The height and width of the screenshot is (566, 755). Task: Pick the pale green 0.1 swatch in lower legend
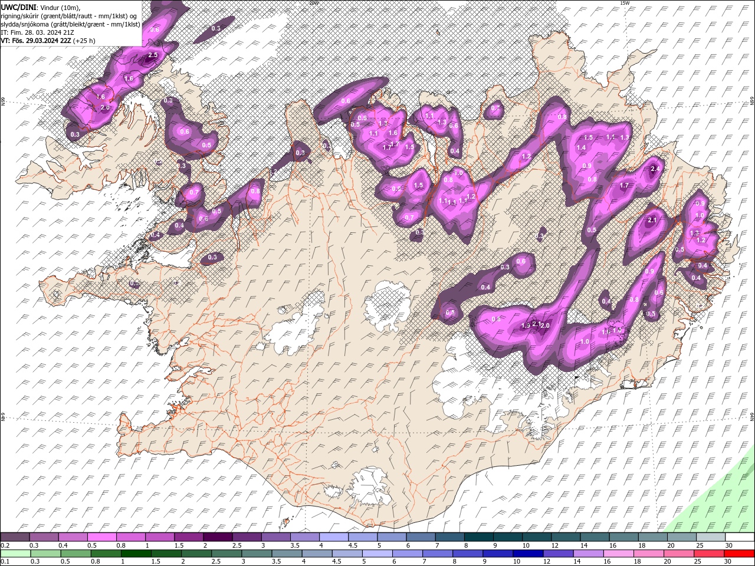15,554
